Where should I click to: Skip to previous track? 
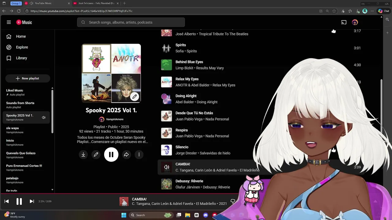point(6,201)
